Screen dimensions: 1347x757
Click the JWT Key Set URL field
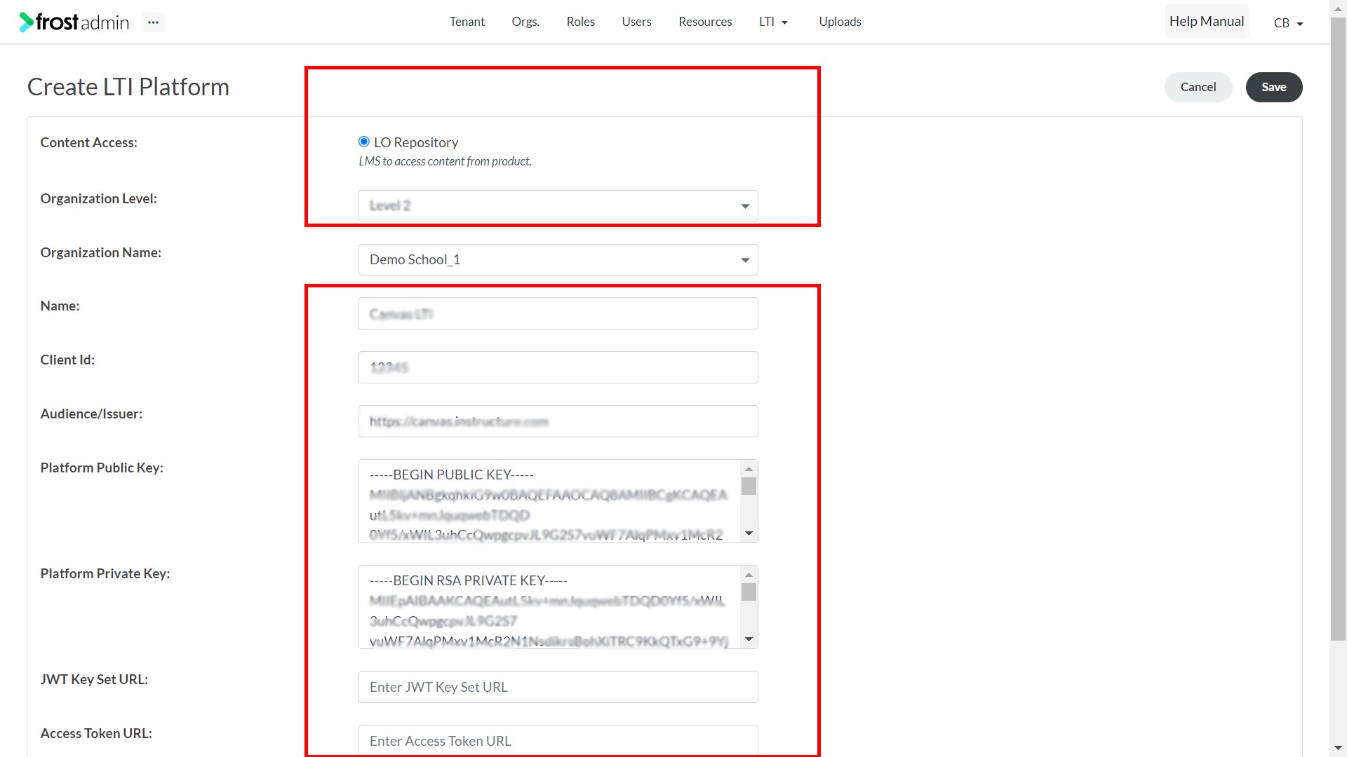pyautogui.click(x=558, y=687)
